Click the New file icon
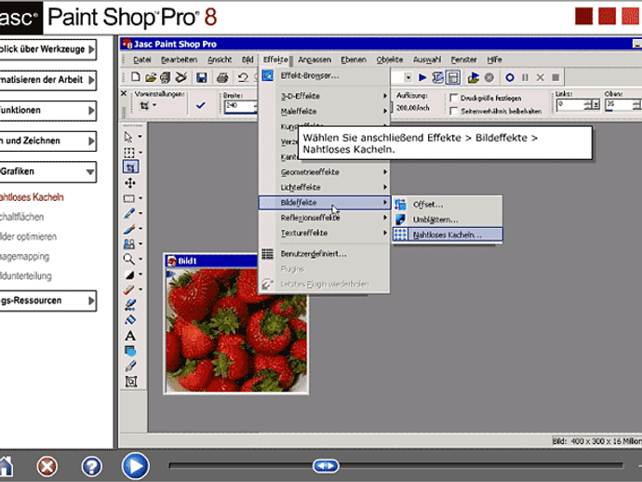The height and width of the screenshot is (482, 642). (136, 77)
